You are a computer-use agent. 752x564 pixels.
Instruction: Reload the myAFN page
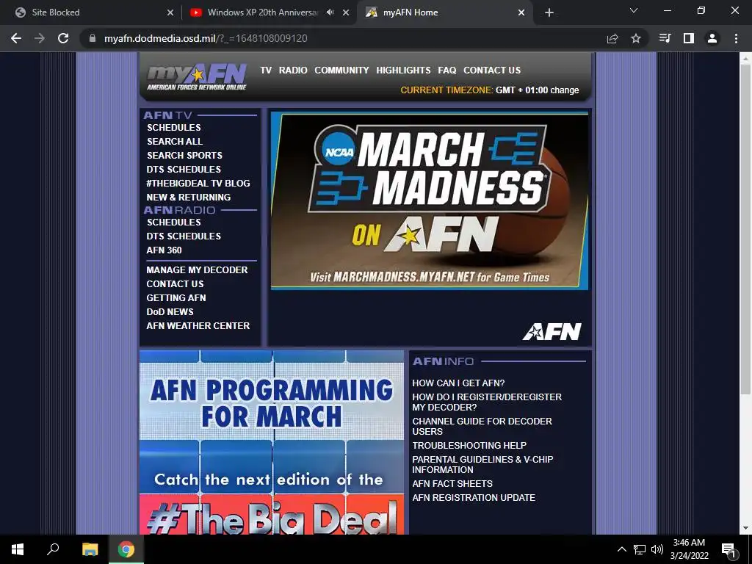point(63,38)
